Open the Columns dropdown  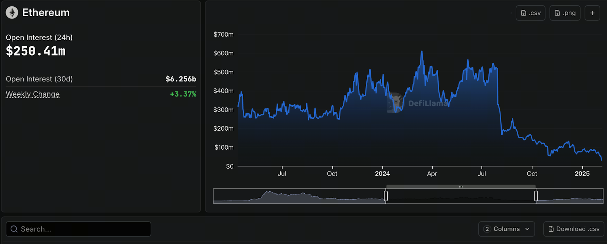click(x=506, y=229)
